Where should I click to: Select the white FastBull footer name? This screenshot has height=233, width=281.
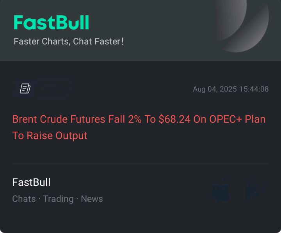tap(31, 182)
